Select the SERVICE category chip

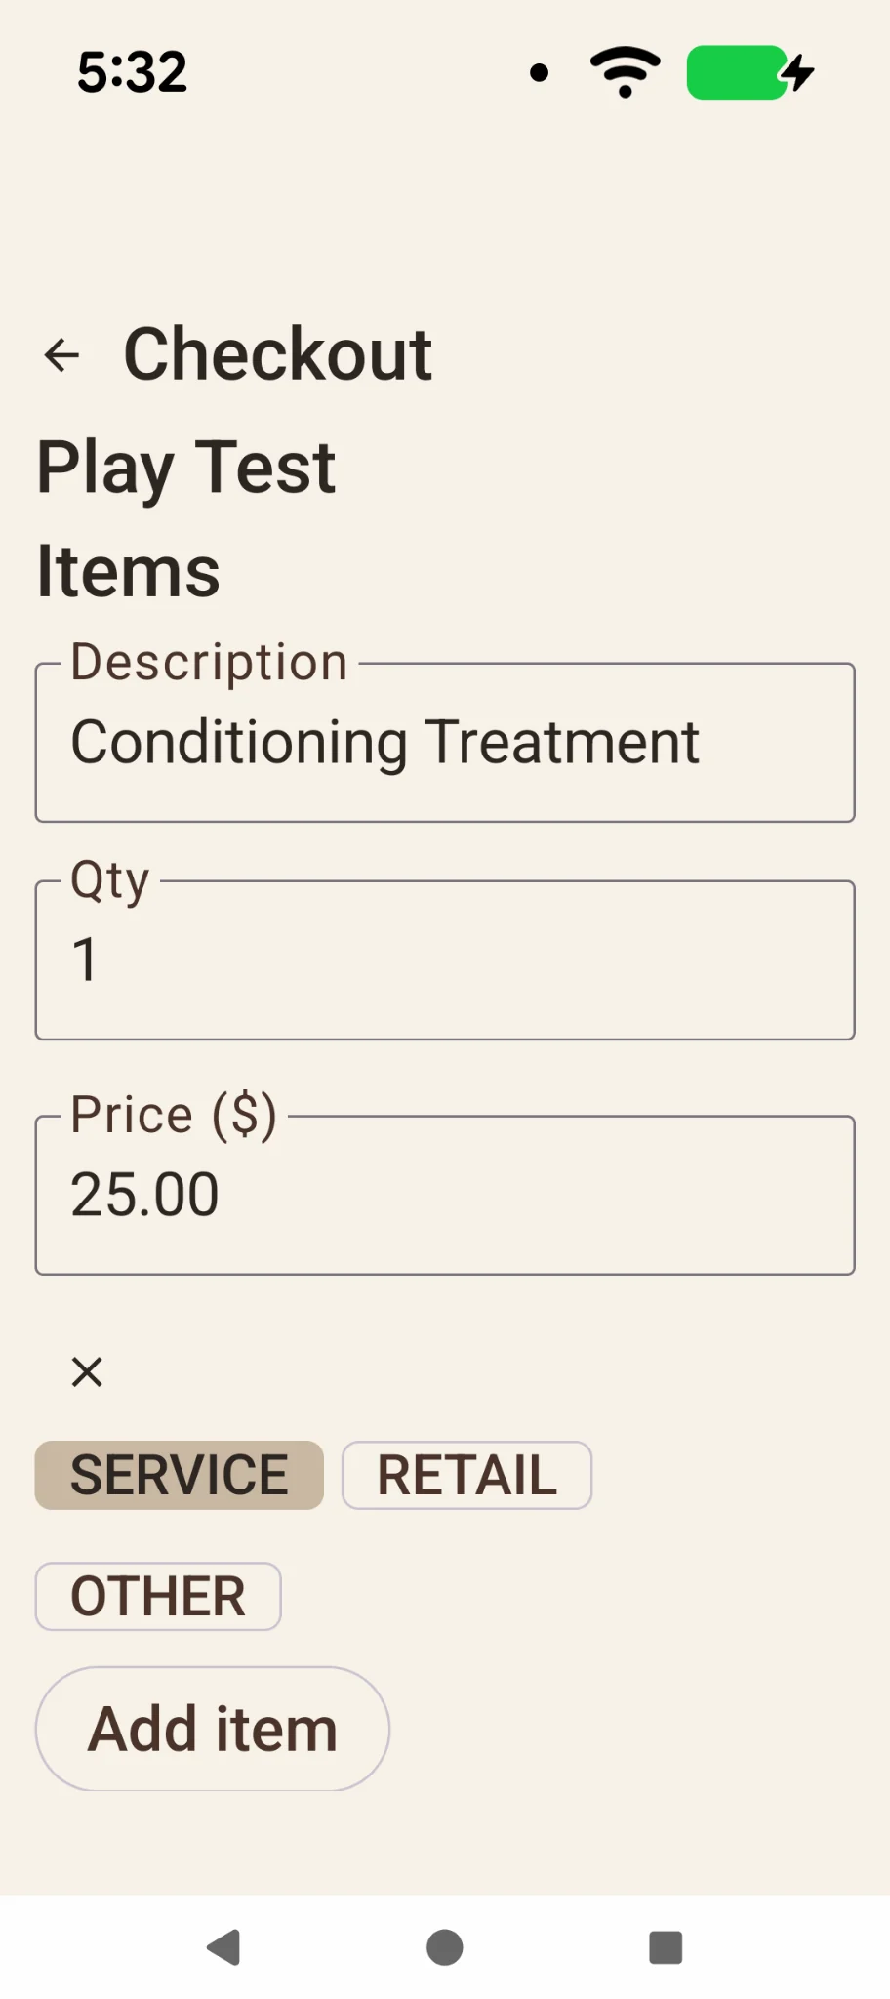tap(180, 1475)
